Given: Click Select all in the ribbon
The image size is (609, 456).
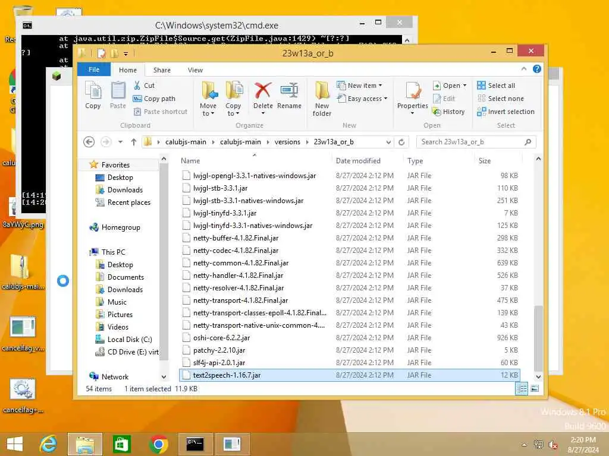Looking at the screenshot, I should (x=496, y=85).
